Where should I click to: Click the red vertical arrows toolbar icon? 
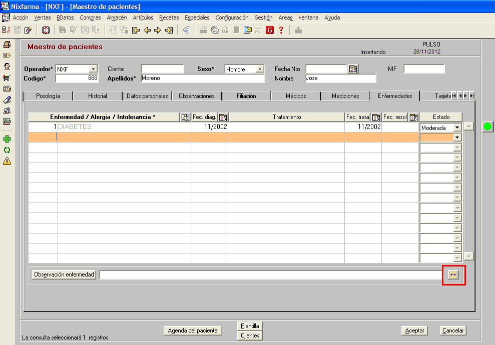46,30
